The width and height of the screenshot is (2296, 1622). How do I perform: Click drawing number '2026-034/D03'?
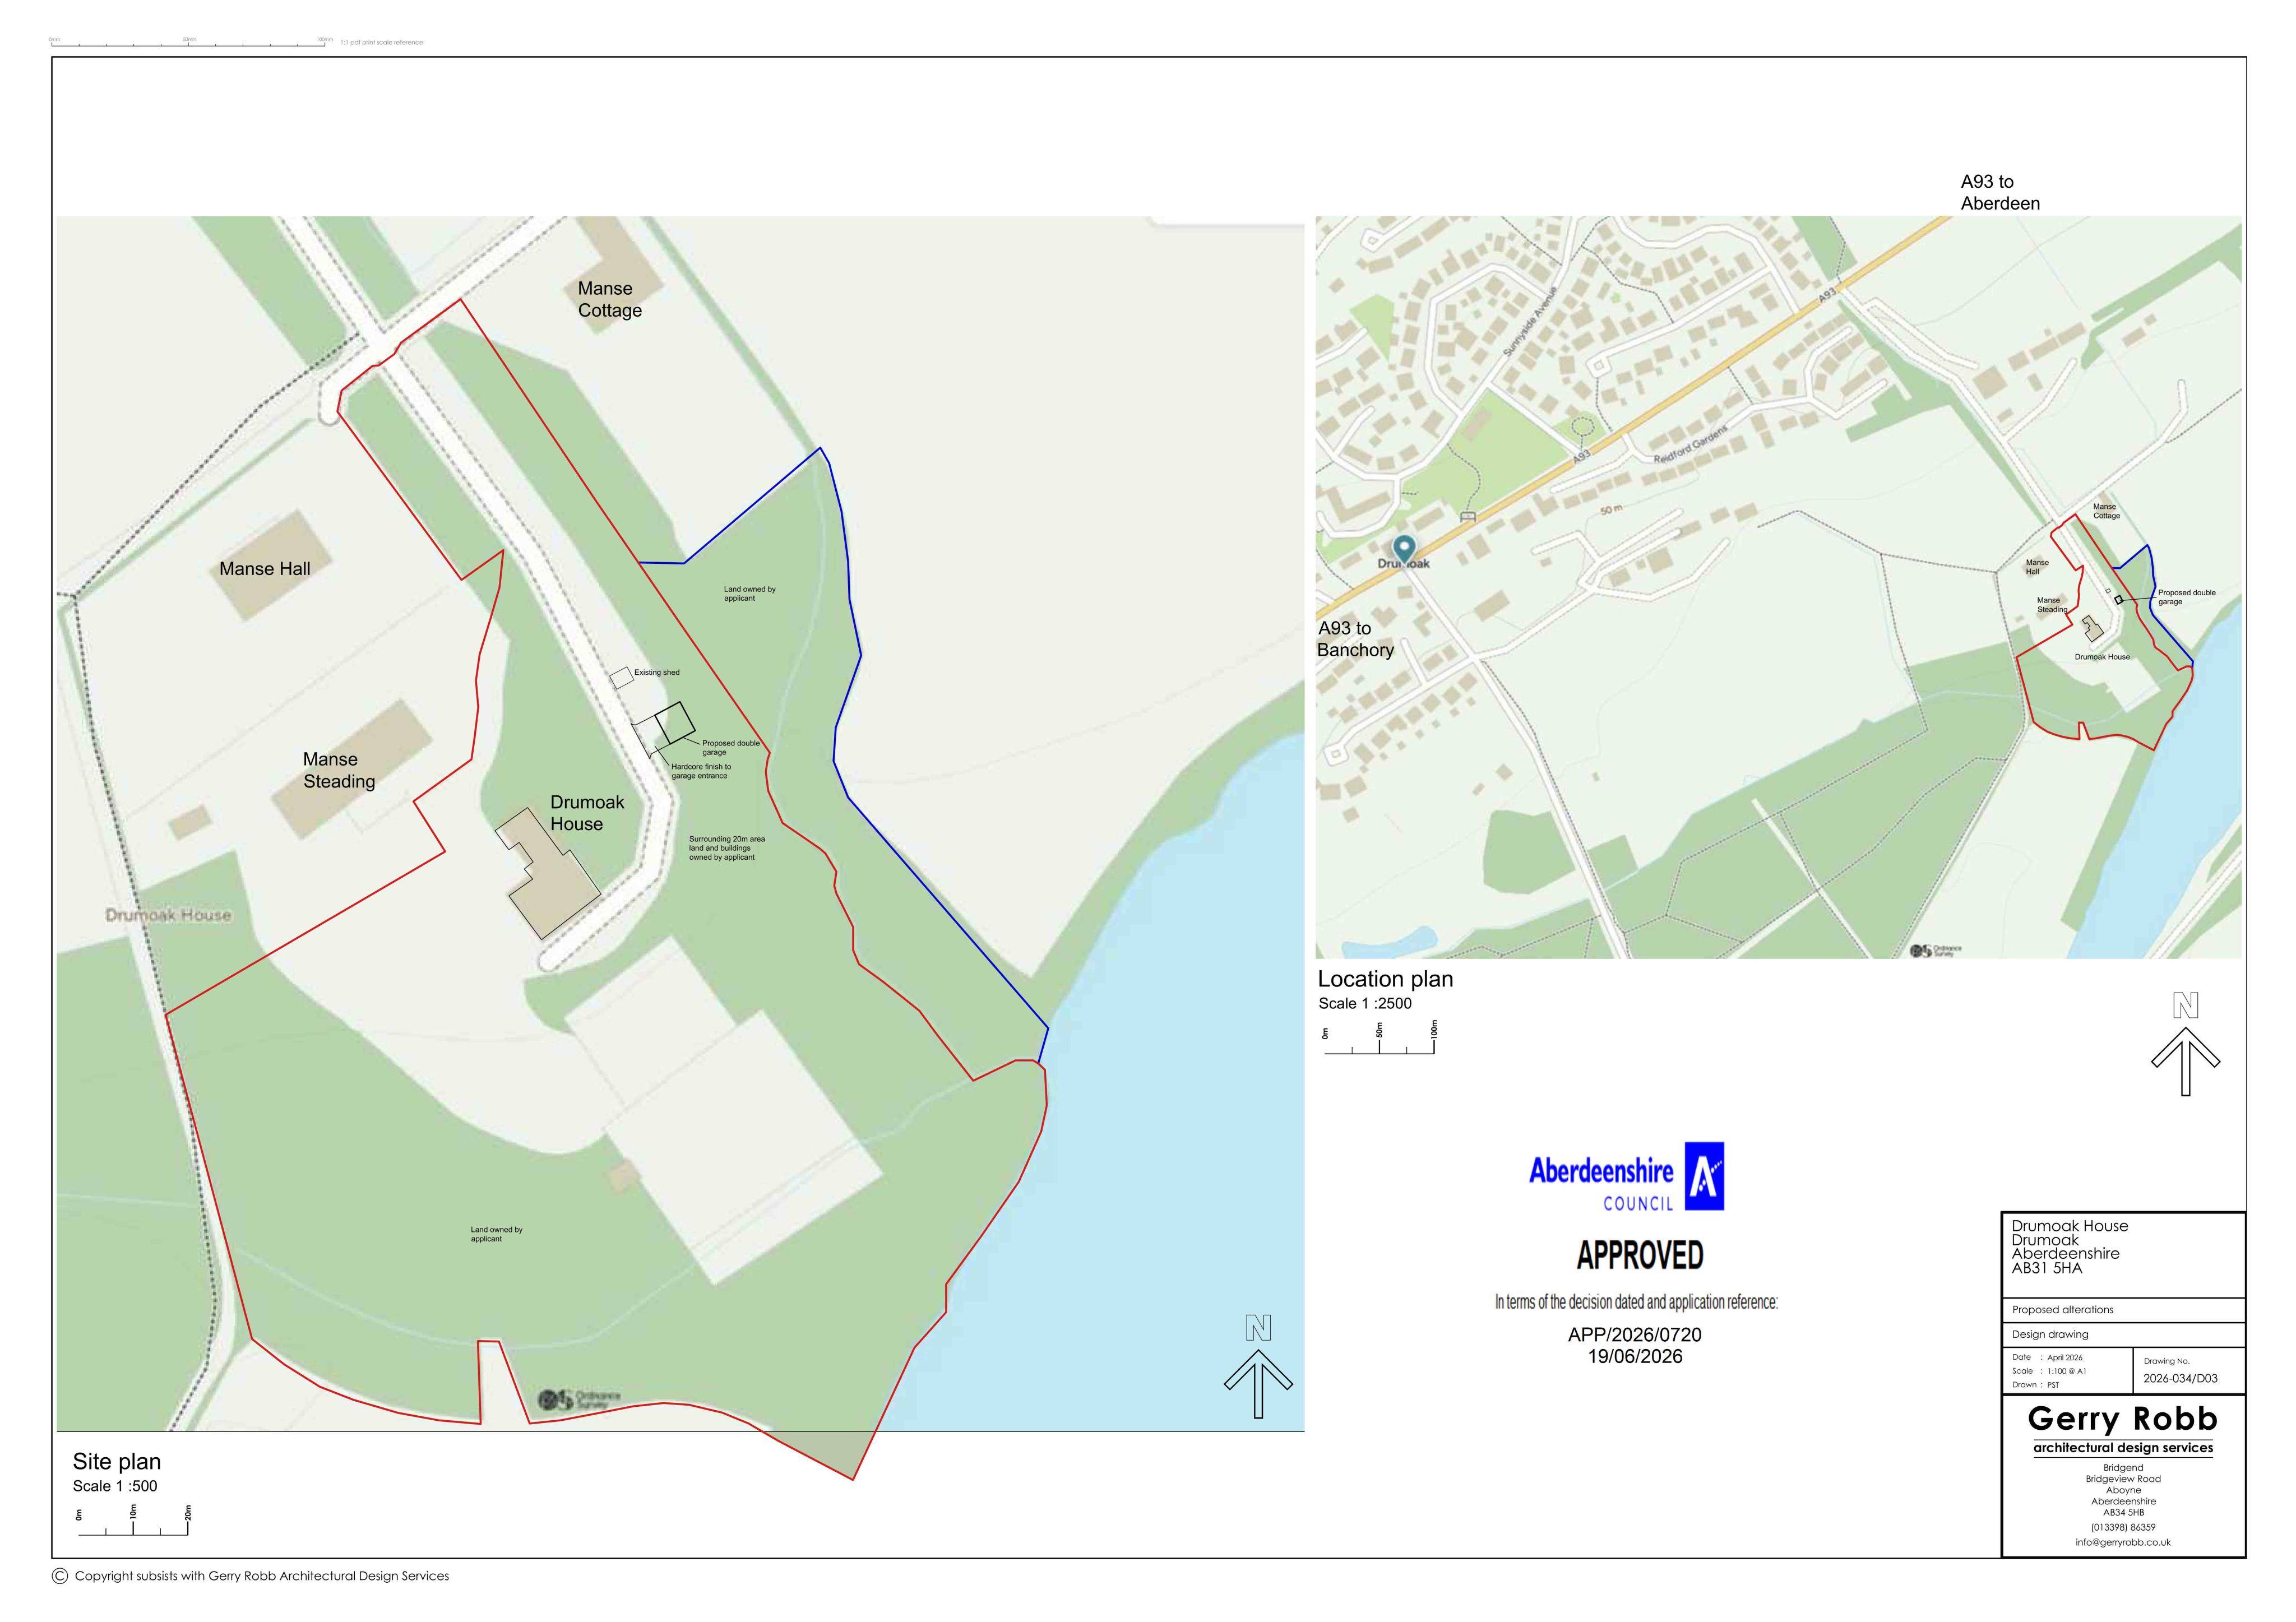(x=2180, y=1378)
